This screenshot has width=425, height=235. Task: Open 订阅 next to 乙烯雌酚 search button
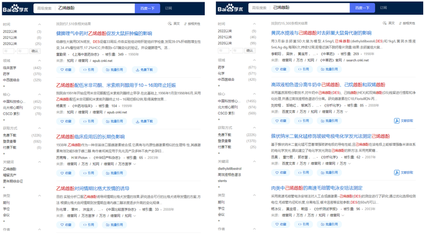(168, 8)
